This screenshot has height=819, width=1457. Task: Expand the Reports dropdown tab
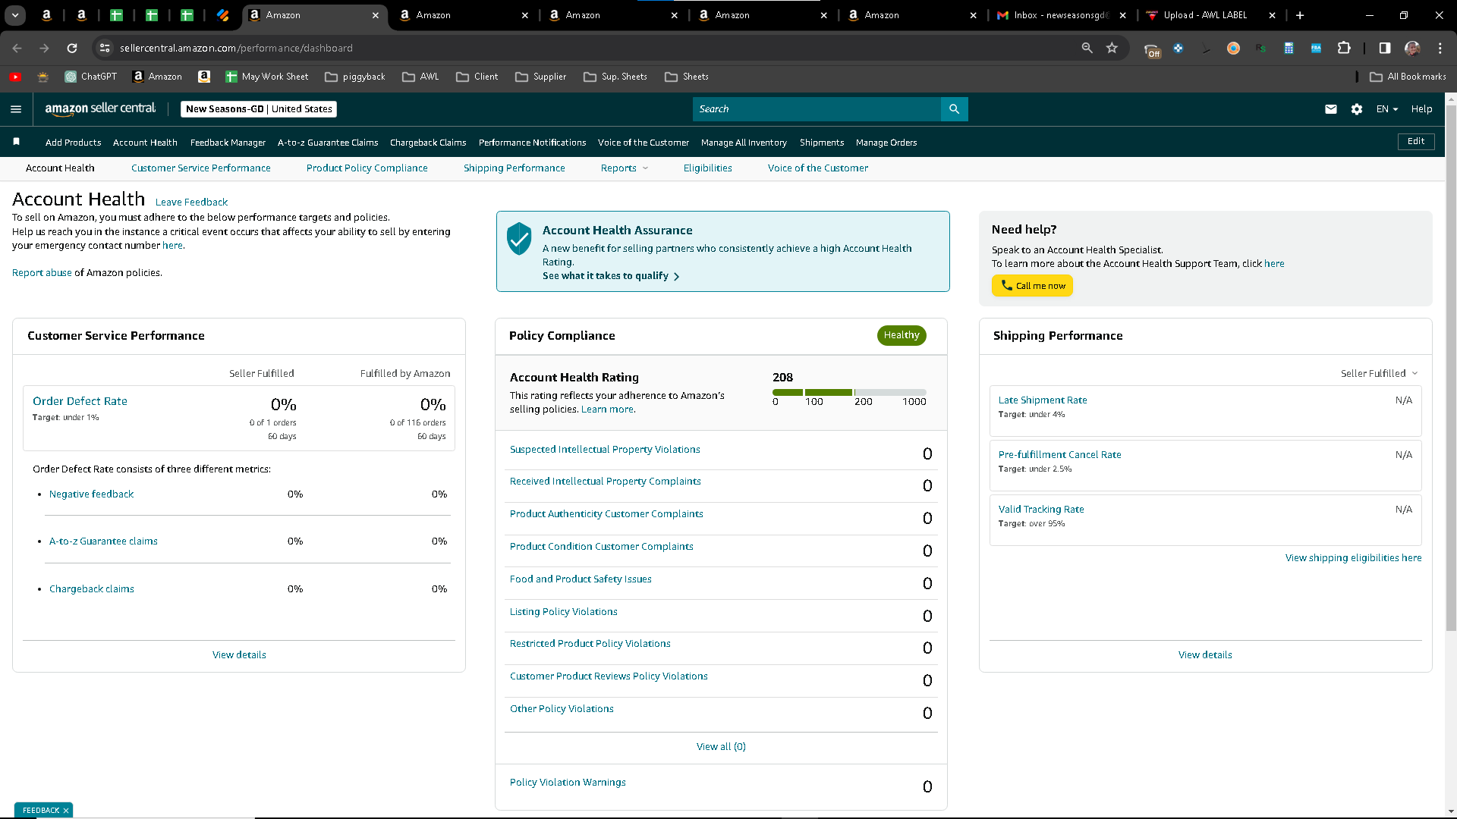point(625,168)
